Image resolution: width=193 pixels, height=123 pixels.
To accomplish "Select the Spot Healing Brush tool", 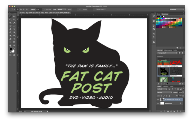I will [10, 26].
